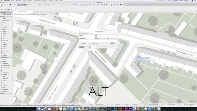Select the Markierungsrahmen (marquee) tool
This screenshot has height=111, width=197.
point(6,14)
